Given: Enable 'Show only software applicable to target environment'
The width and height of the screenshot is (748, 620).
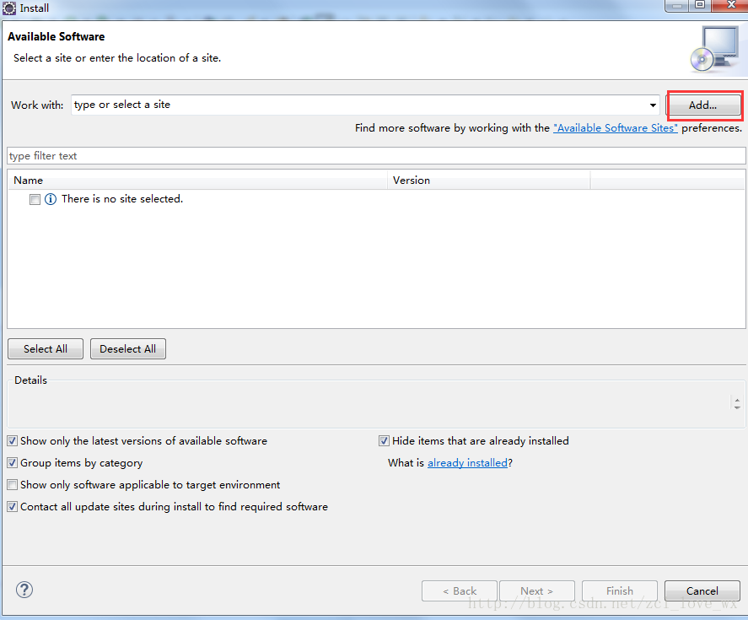Looking at the screenshot, I should pos(13,485).
